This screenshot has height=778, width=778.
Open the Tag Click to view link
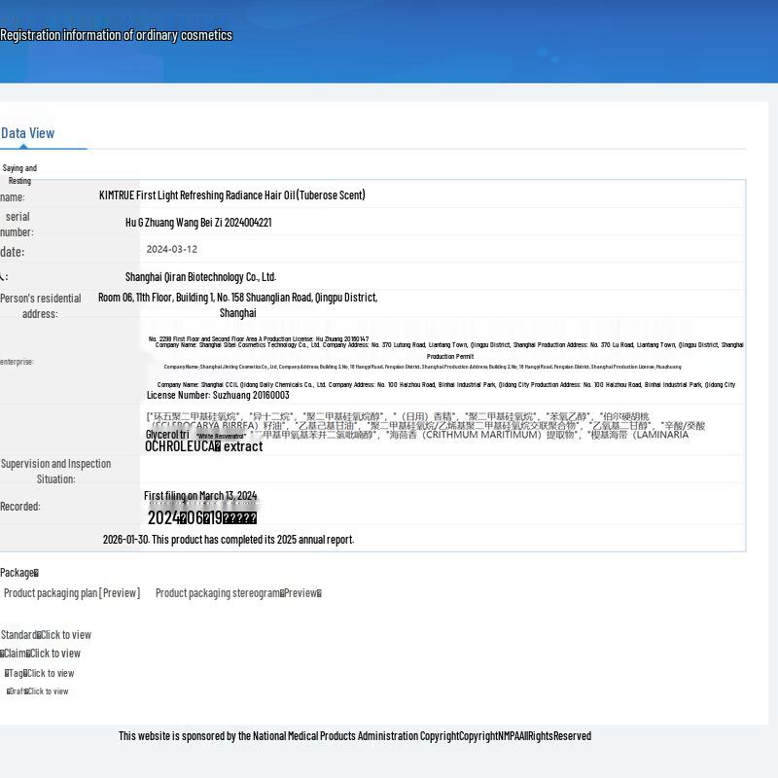click(39, 673)
